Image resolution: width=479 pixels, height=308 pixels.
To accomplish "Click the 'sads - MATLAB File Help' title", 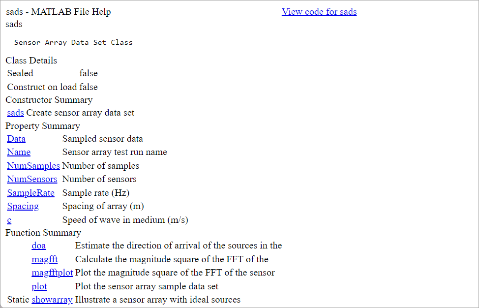I will tap(58, 12).
